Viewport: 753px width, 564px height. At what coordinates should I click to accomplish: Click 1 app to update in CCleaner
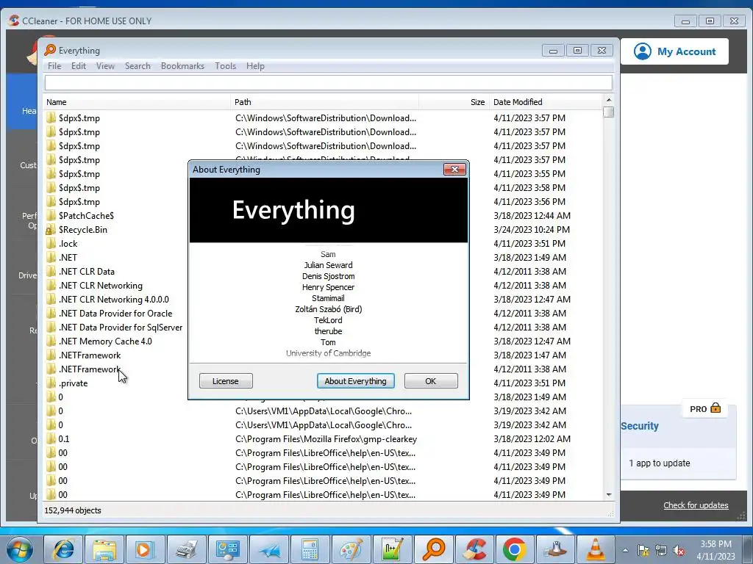tap(660, 463)
